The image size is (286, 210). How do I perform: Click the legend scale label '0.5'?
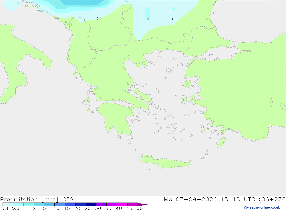tap(15, 208)
